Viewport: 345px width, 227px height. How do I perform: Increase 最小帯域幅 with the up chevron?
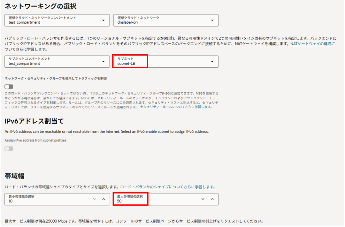(104, 199)
